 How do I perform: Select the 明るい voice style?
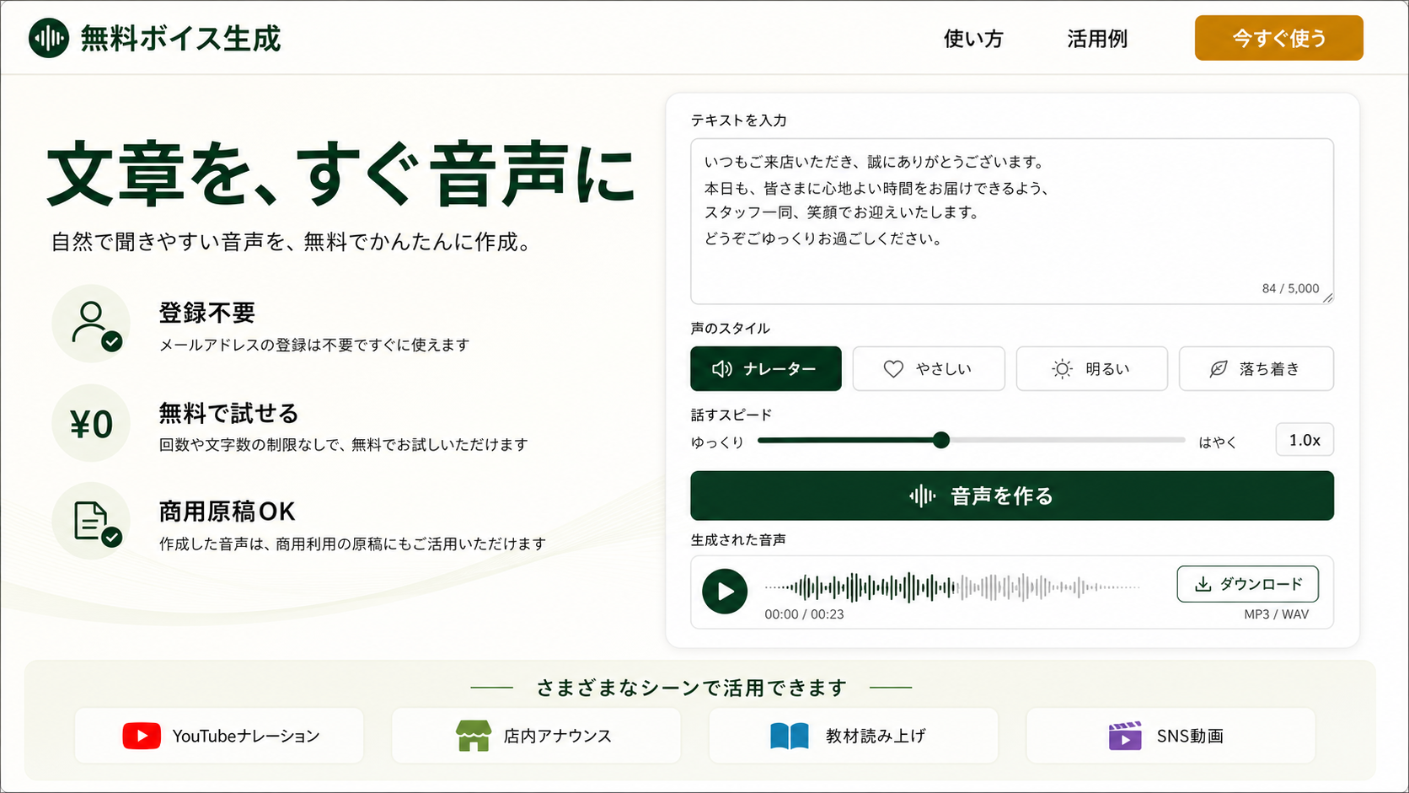[x=1091, y=368]
